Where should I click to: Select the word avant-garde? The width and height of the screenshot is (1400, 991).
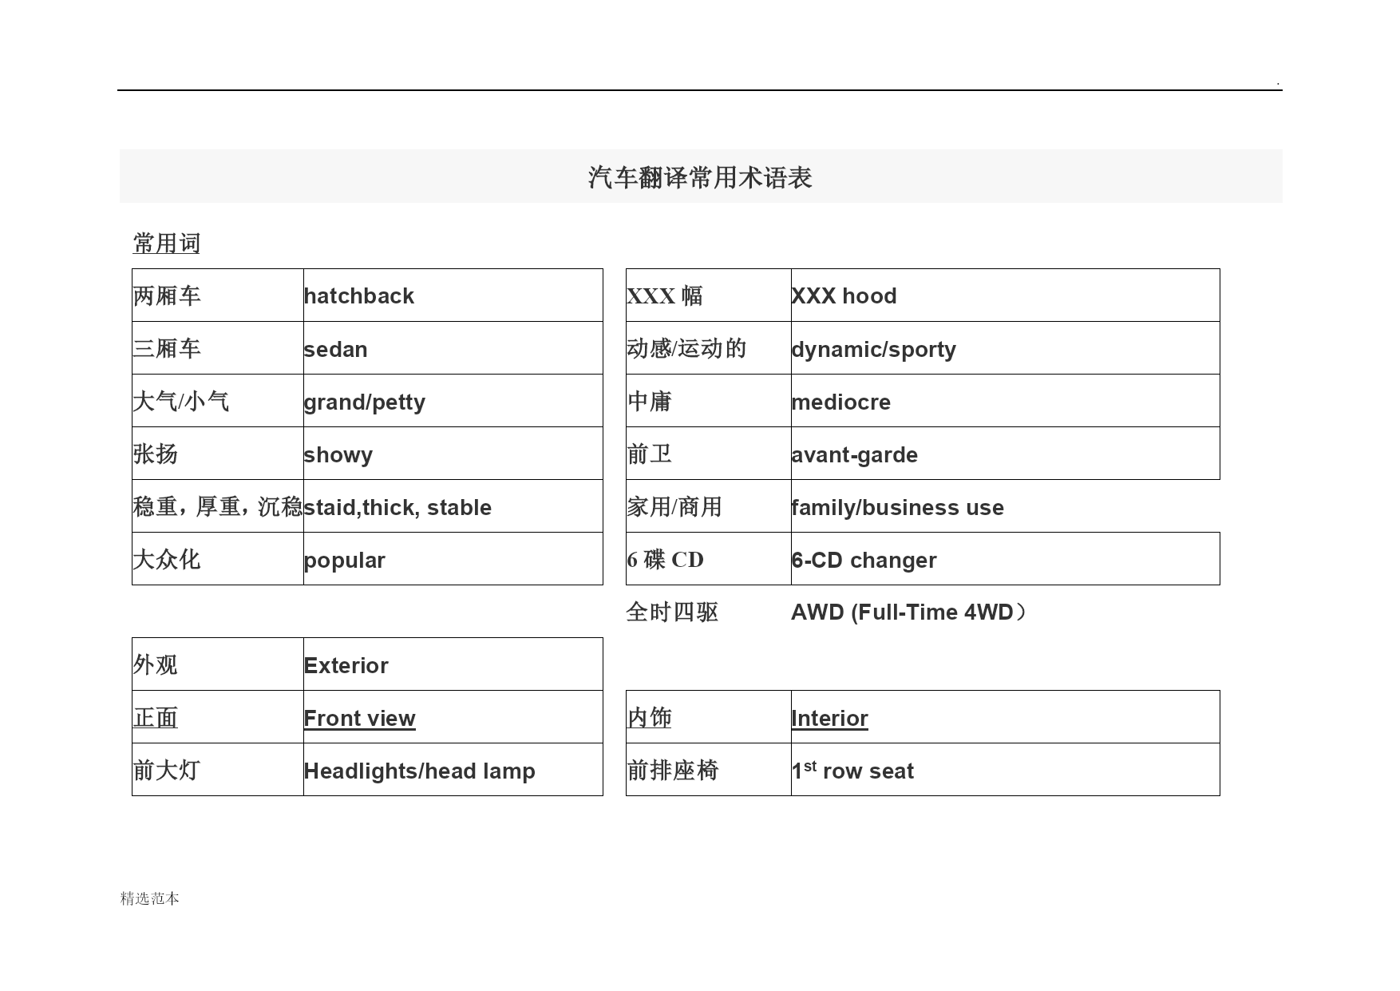pos(854,455)
